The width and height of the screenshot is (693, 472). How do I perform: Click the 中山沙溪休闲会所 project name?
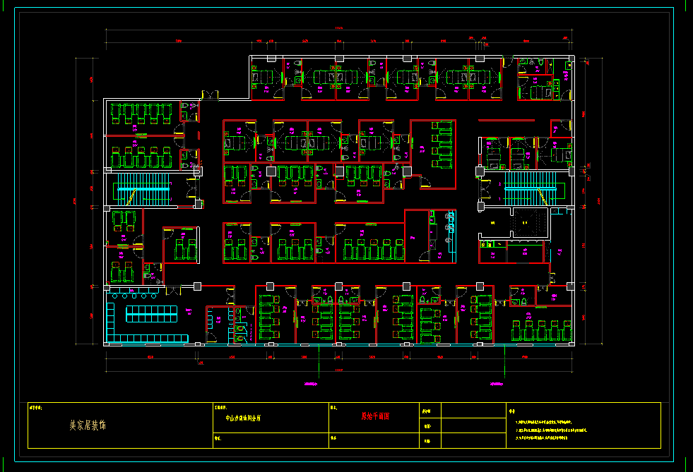(243, 418)
